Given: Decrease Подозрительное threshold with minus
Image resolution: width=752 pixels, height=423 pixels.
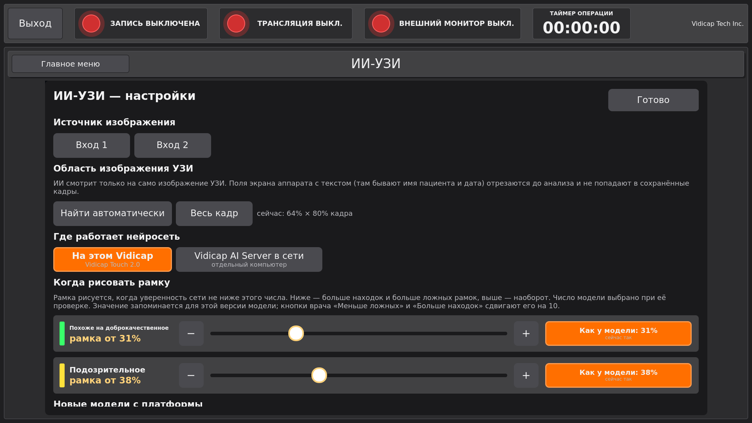Looking at the screenshot, I should pos(191,375).
